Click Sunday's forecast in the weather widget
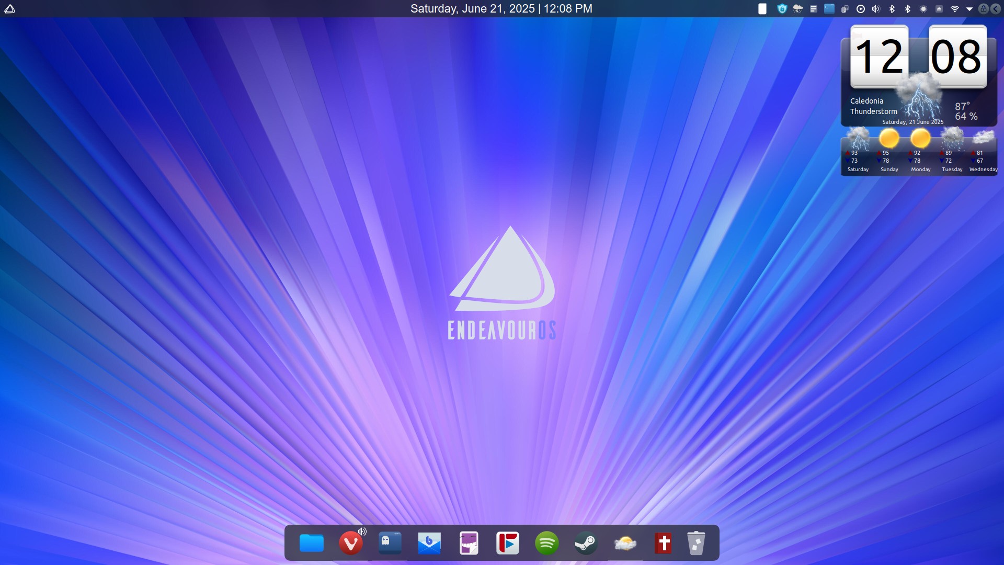The width and height of the screenshot is (1004, 565). (x=889, y=152)
